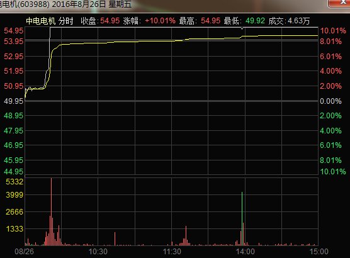This screenshot has width=350, height=258.
Task: Select the tallest red volume bar
Action: 51,211
